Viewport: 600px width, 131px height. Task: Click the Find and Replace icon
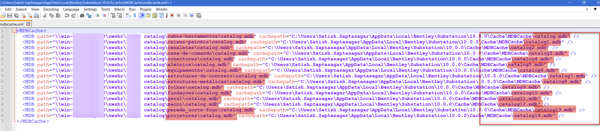coord(89,16)
